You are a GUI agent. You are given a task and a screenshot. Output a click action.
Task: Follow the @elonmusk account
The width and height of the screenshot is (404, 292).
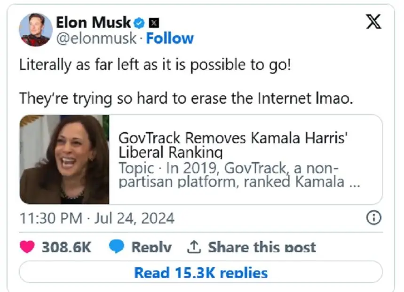pos(170,38)
